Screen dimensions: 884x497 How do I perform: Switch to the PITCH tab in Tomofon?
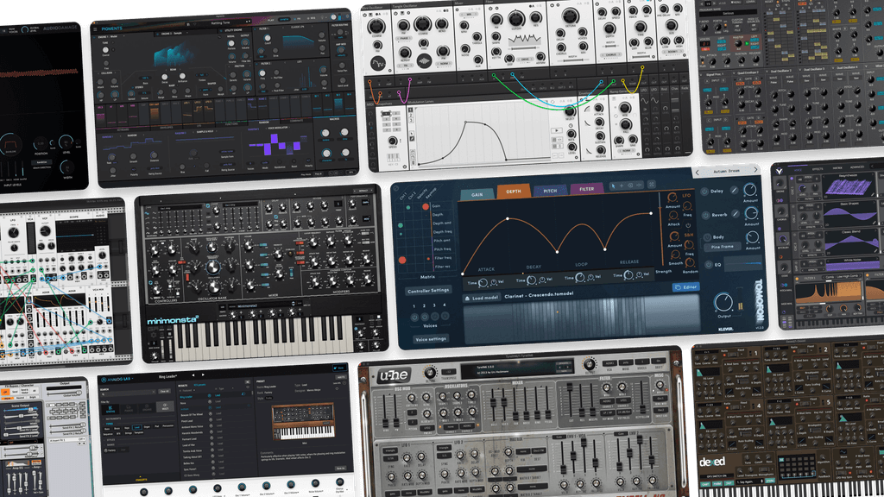[550, 189]
